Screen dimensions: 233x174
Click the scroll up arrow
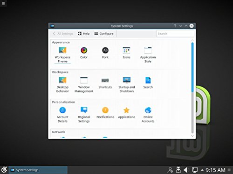tap(192, 40)
